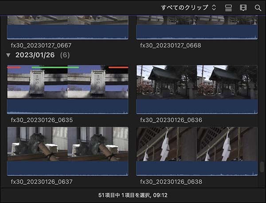Click the green favorite range on clip 0635

55,67
